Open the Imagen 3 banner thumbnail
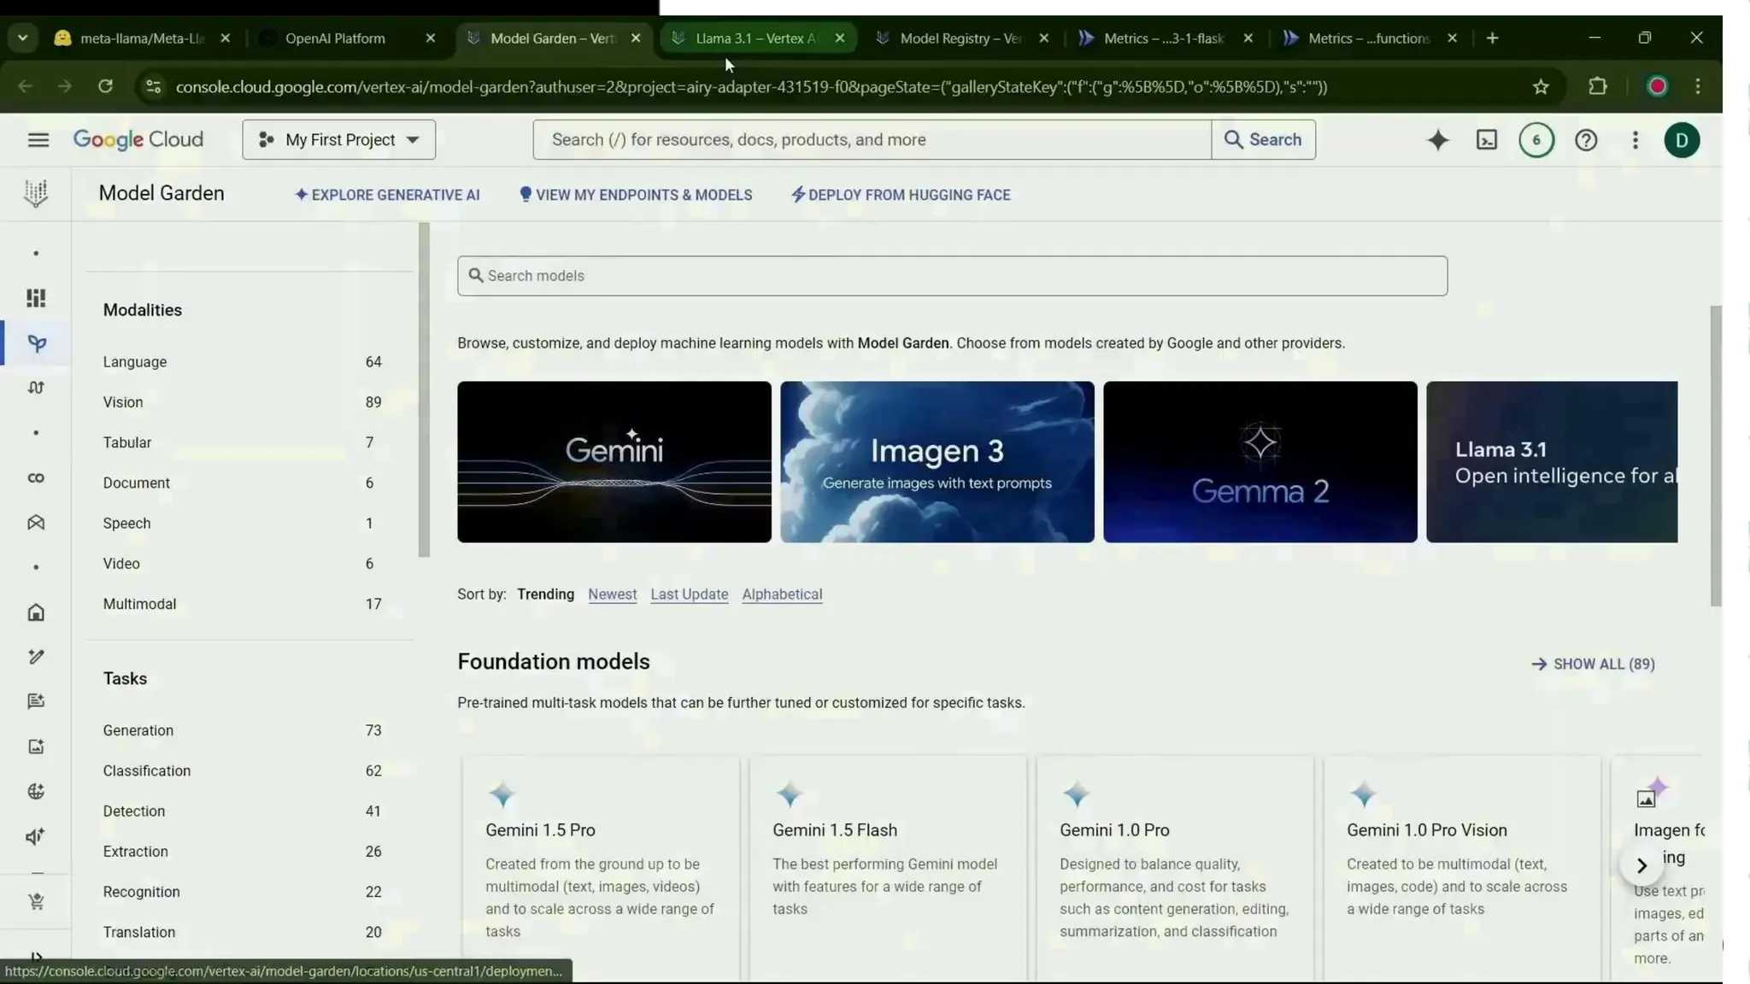The height and width of the screenshot is (984, 1750). tap(937, 462)
